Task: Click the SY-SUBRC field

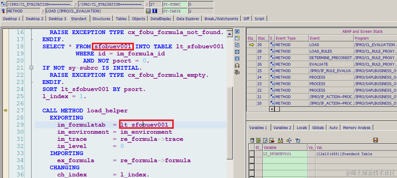Action: tap(175, 4)
